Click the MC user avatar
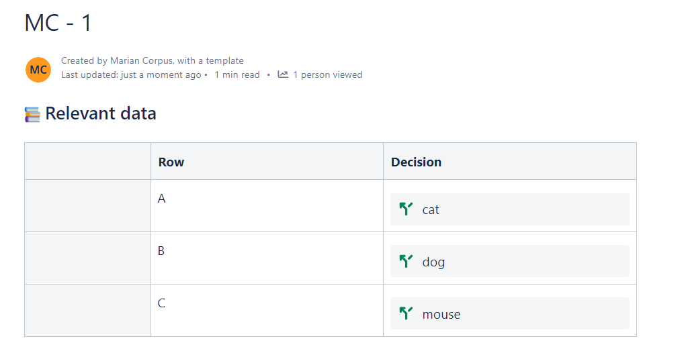The image size is (684, 363). (x=38, y=70)
